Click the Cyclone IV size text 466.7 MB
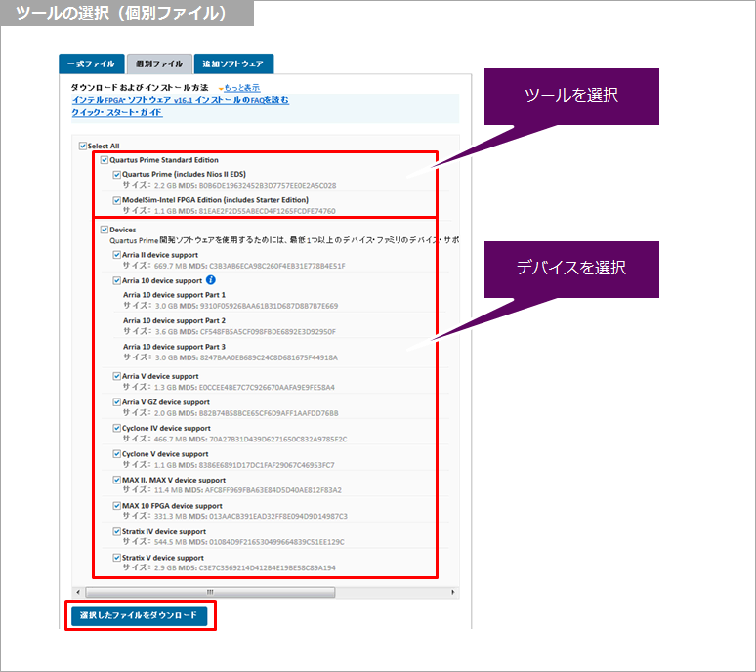Image resolution: width=756 pixels, height=672 pixels. pyautogui.click(x=172, y=440)
